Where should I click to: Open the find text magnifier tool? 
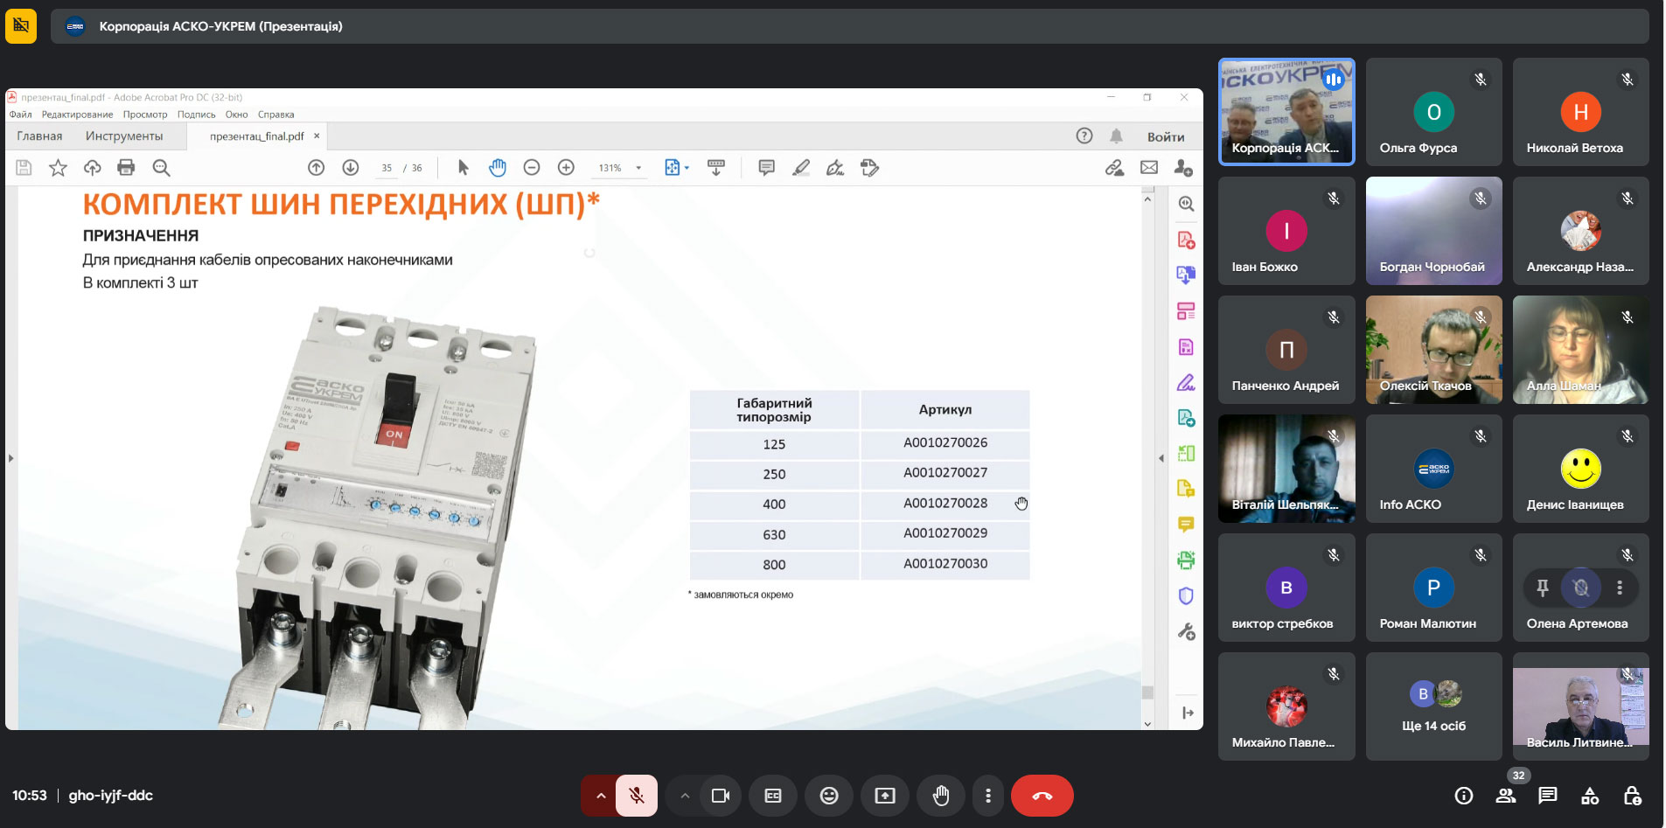pyautogui.click(x=161, y=168)
